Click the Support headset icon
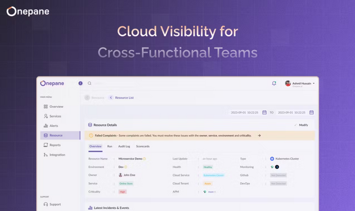 (46, 204)
